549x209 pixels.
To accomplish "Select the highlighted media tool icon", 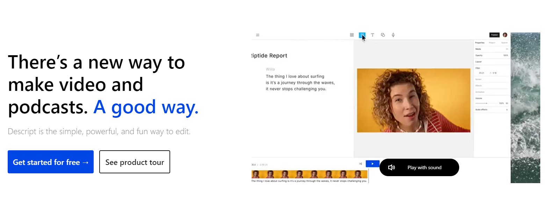I will pos(362,35).
